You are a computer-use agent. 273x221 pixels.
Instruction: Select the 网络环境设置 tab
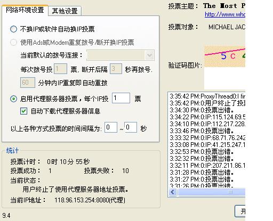(x=25, y=10)
